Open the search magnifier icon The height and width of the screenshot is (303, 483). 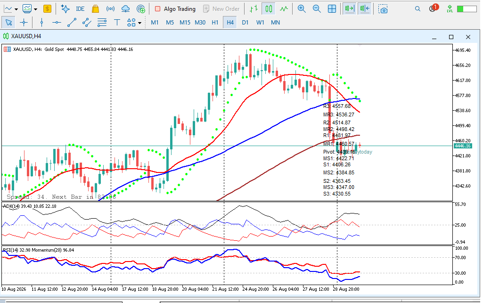418,9
